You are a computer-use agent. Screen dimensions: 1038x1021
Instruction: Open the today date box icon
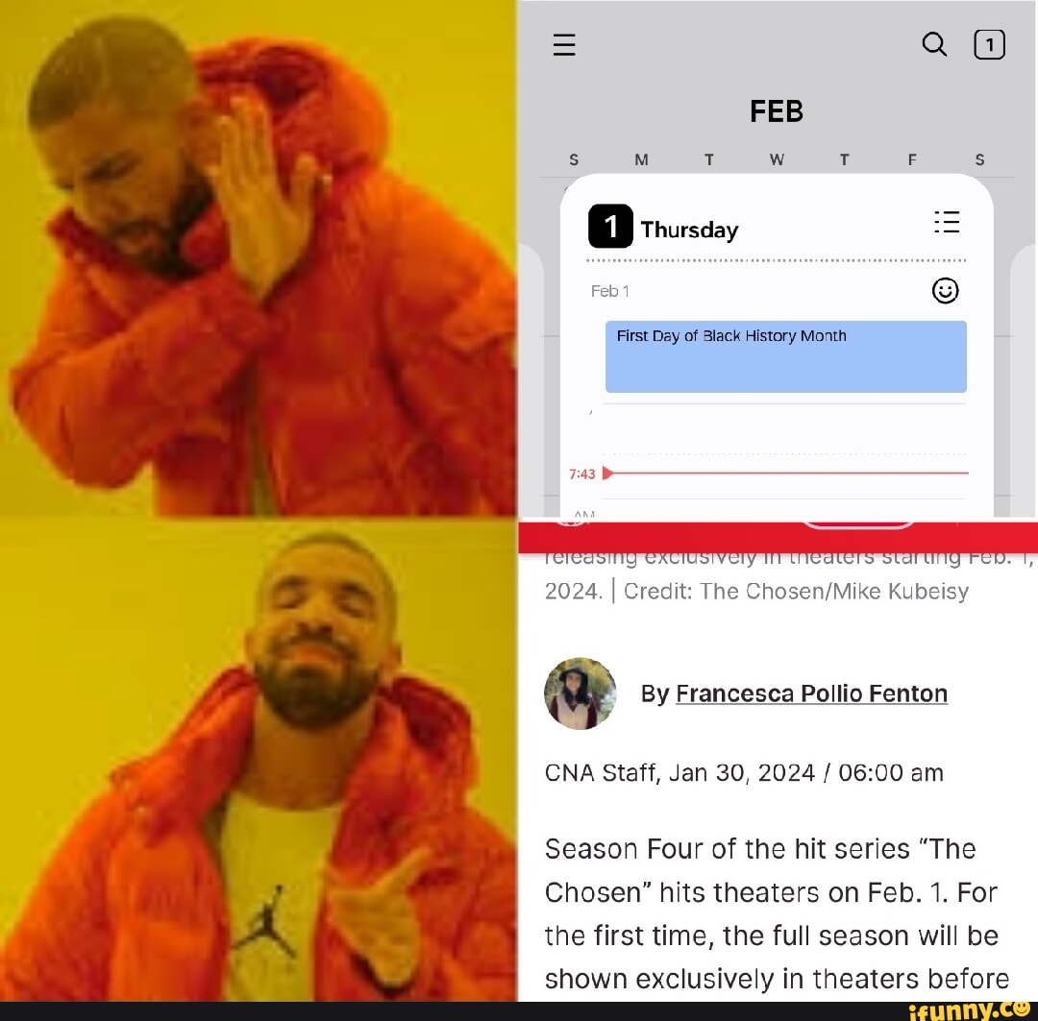click(x=989, y=45)
